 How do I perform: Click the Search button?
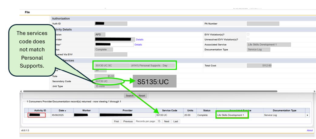[x=129, y=96]
